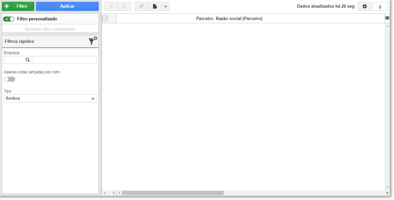Click the blue Aplicar button
Image resolution: width=394 pixels, height=200 pixels.
67,6
